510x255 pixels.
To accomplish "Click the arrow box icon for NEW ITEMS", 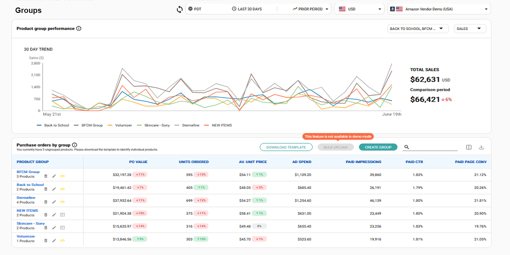I will coord(62,215).
